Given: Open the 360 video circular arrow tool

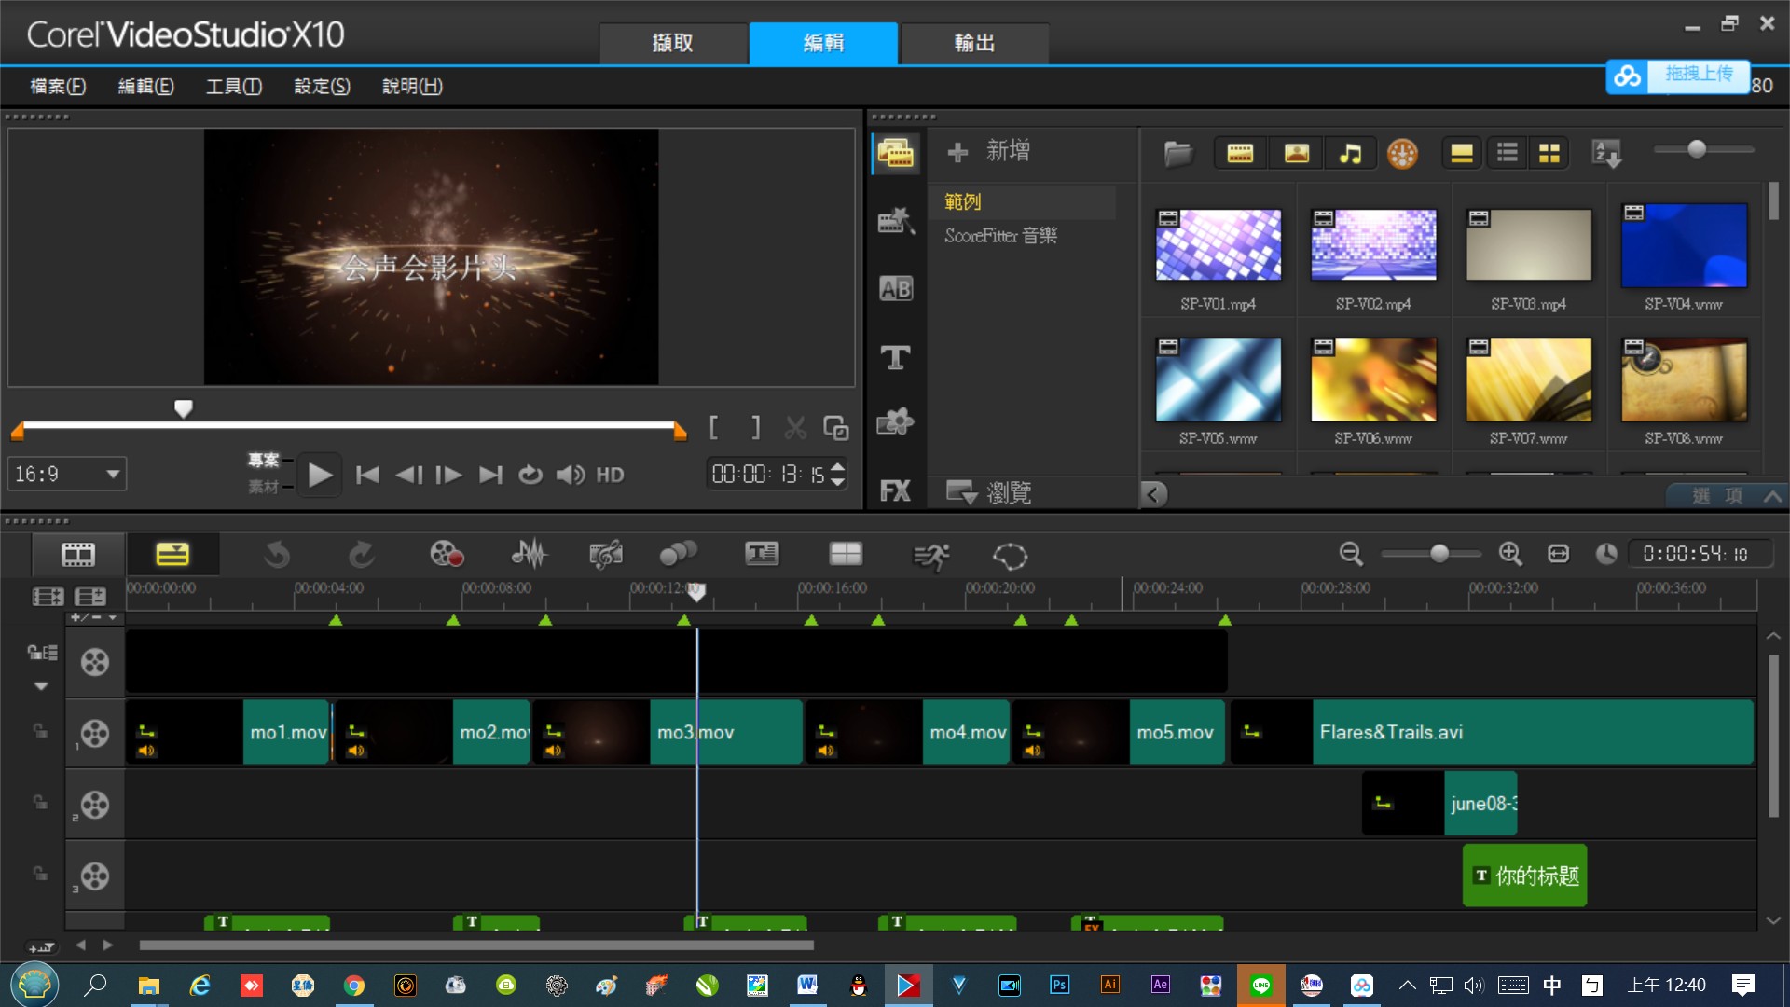Looking at the screenshot, I should pos(1010,556).
